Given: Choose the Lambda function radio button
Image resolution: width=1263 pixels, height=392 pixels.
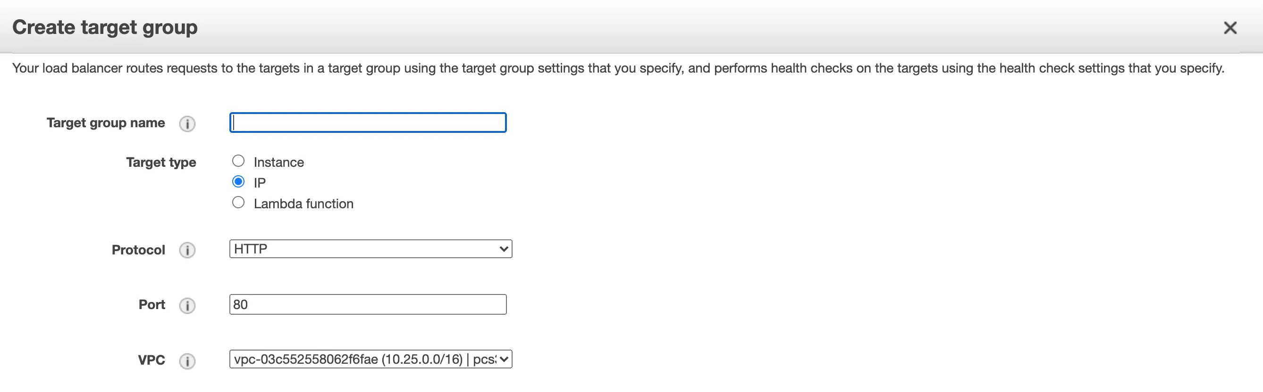Looking at the screenshot, I should (238, 203).
